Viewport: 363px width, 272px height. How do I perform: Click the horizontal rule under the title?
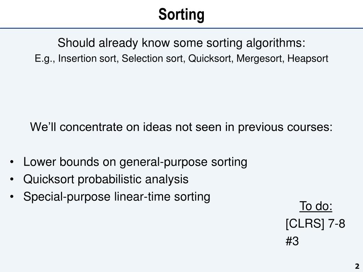click(x=181, y=28)
